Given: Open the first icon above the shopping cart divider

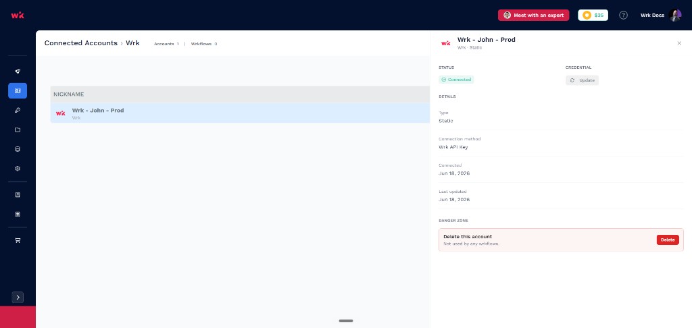Looking at the screenshot, I should tap(18, 195).
